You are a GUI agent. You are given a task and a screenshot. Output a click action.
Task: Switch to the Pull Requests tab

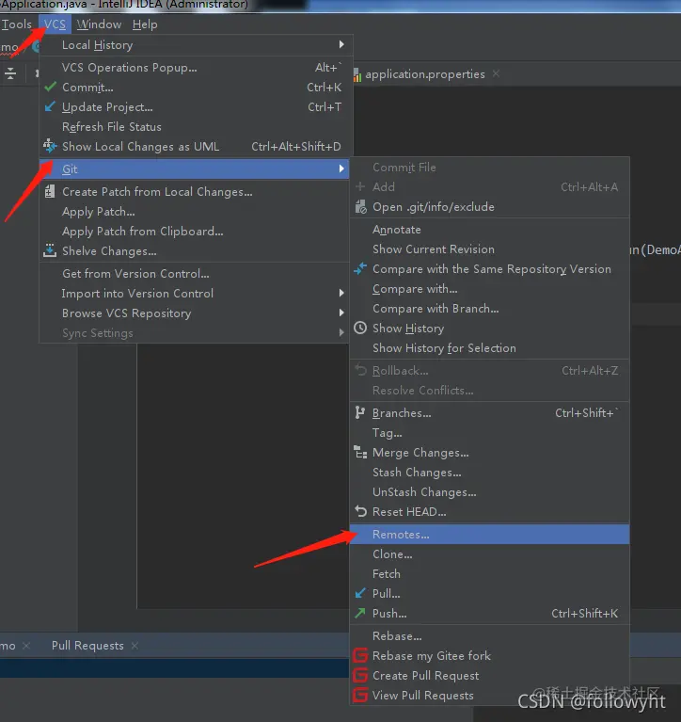87,646
